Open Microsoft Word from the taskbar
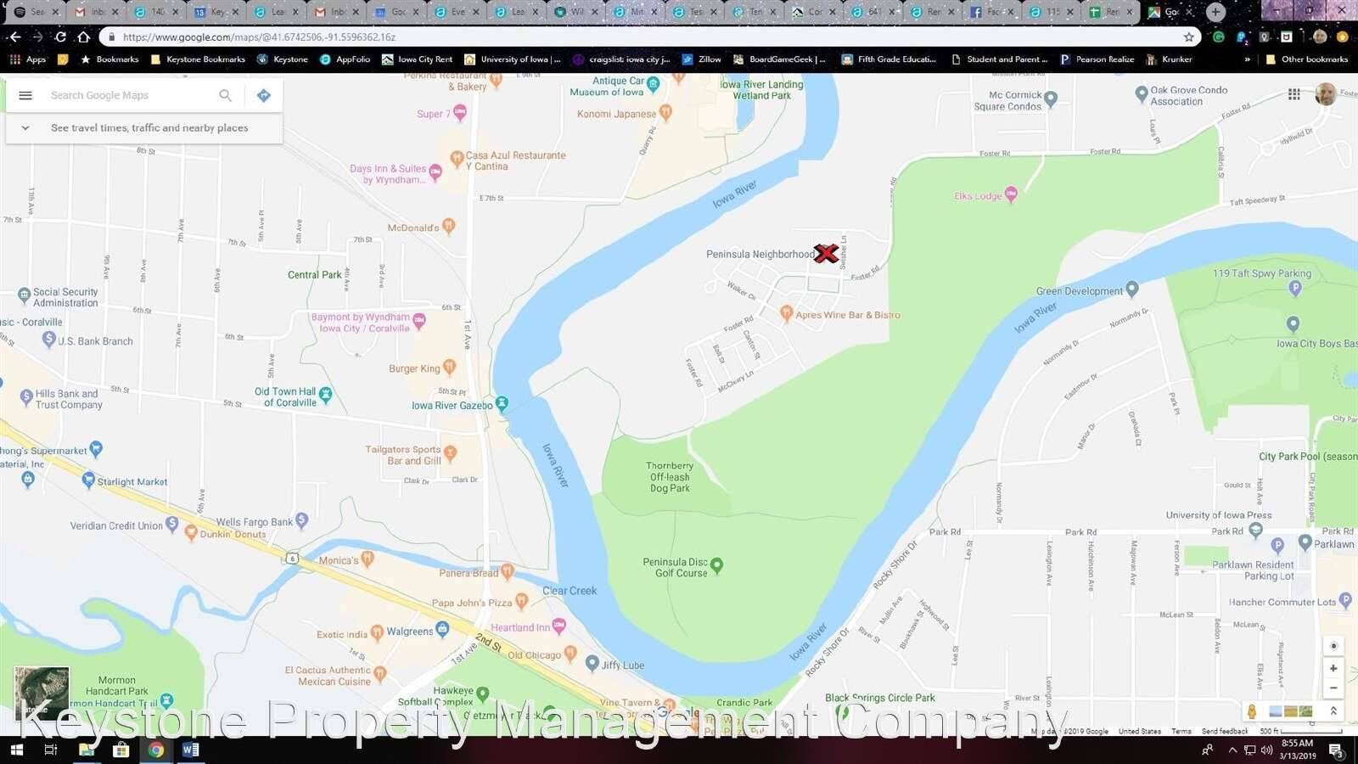 click(x=190, y=750)
